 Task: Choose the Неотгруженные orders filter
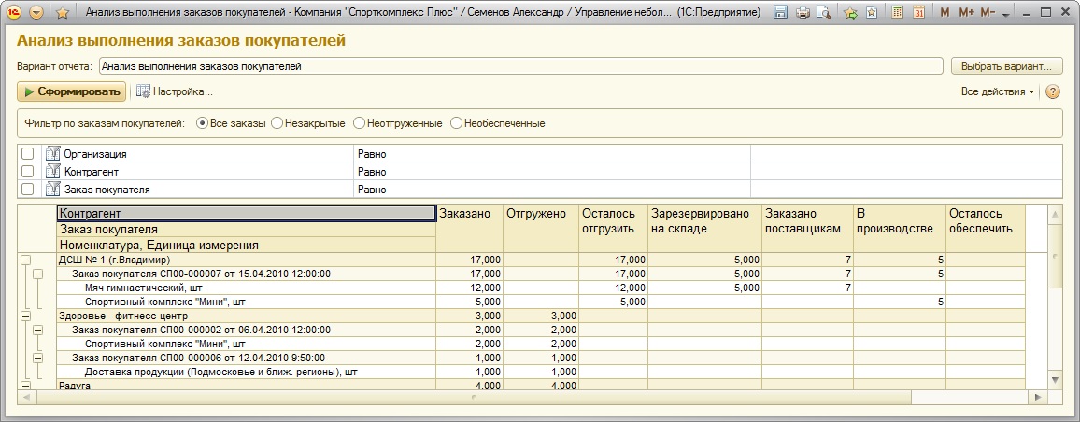point(359,123)
